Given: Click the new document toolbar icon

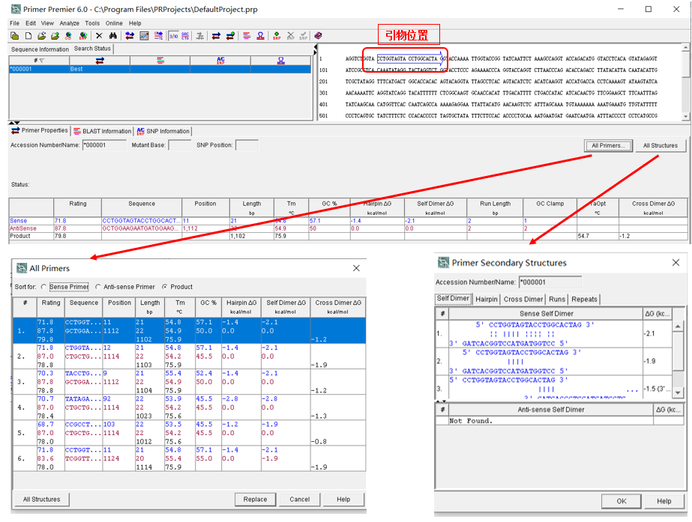Looking at the screenshot, I should tap(28, 36).
